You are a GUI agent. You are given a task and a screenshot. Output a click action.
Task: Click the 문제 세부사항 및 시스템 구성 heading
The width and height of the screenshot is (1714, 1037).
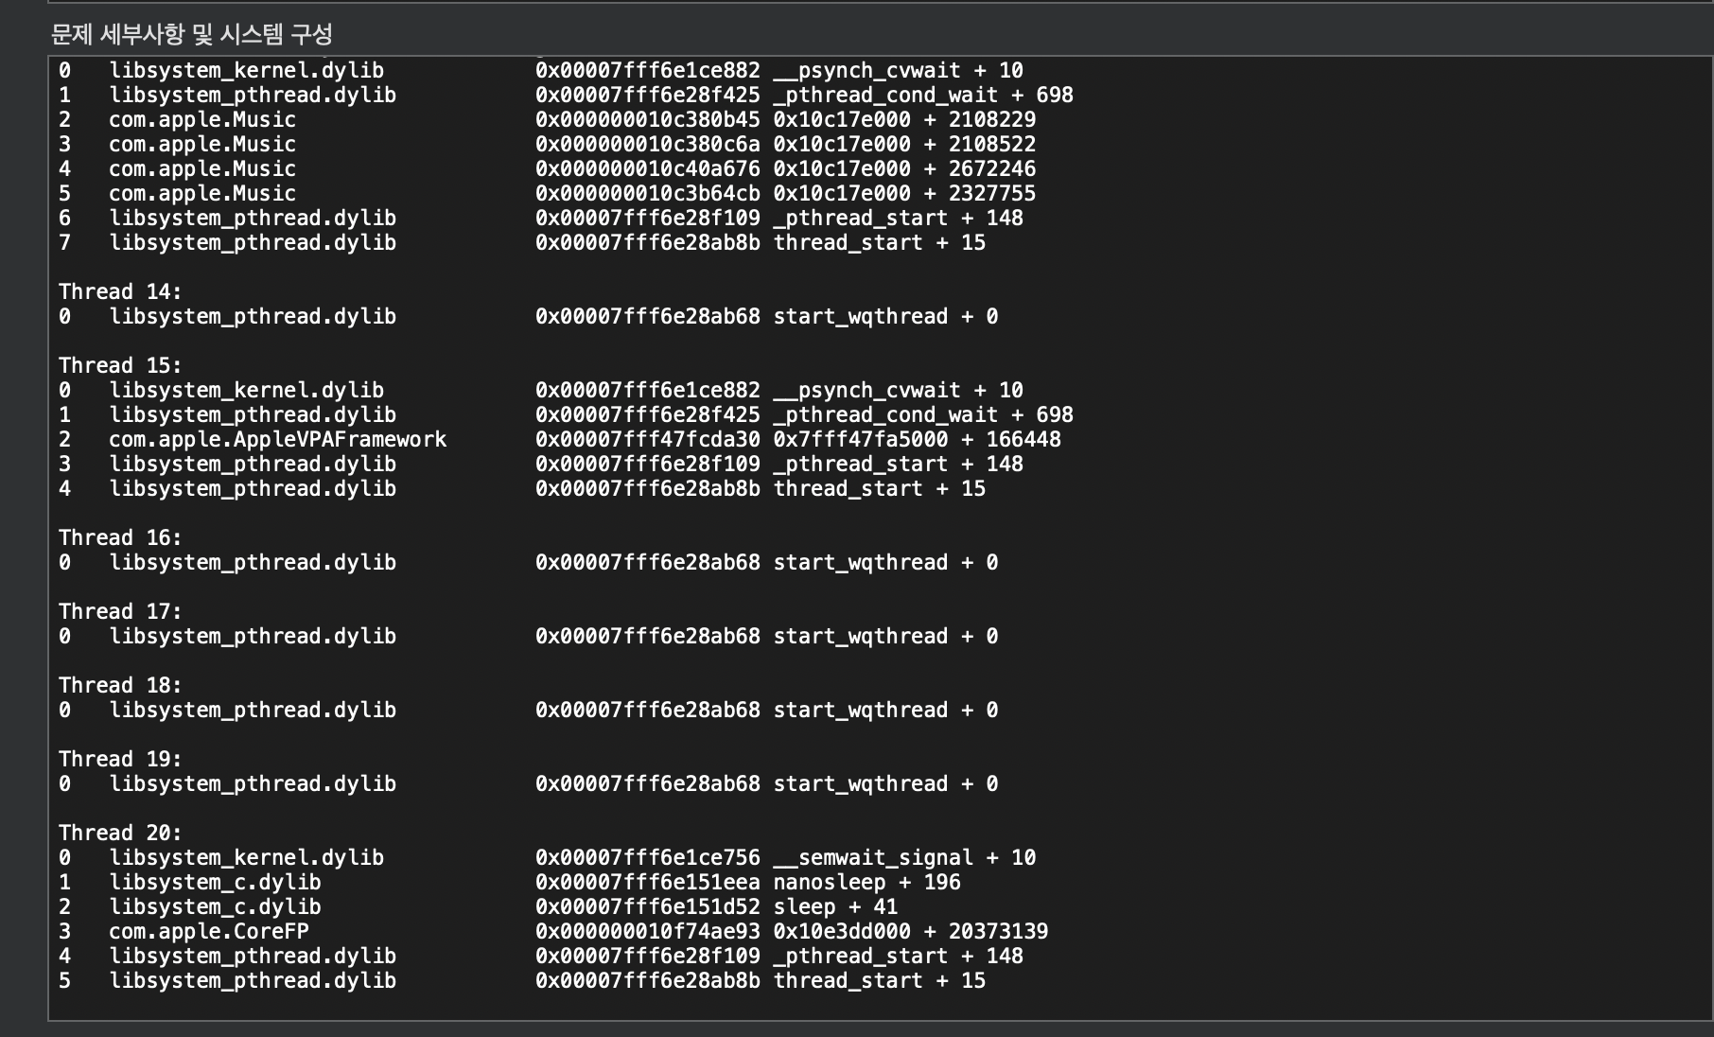click(x=191, y=35)
